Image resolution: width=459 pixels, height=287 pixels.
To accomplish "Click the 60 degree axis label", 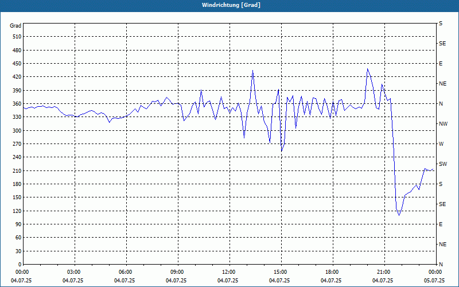I will coord(18,238).
